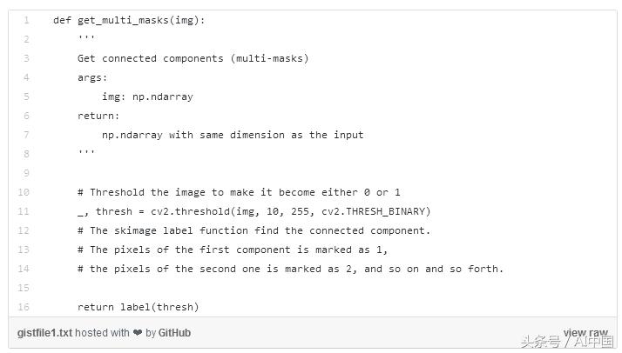Select line number 3 in the gutter
The width and height of the screenshot is (622, 353).
point(26,58)
